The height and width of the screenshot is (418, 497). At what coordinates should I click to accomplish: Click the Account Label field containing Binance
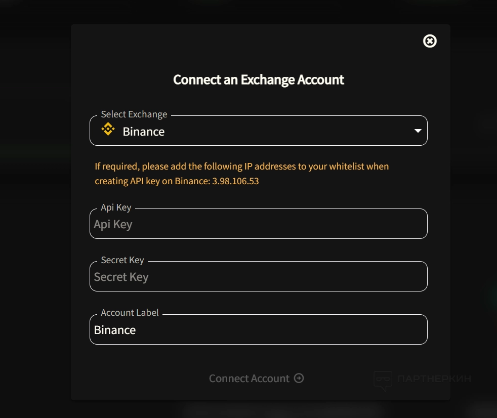[258, 330]
